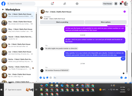Screen dimensions: 132x96
Task: Click the seen avatar on Stanley's row
Action: point(33,68)
